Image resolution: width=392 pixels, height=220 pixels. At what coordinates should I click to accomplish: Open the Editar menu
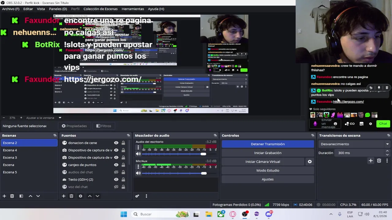pyautogui.click(x=28, y=9)
